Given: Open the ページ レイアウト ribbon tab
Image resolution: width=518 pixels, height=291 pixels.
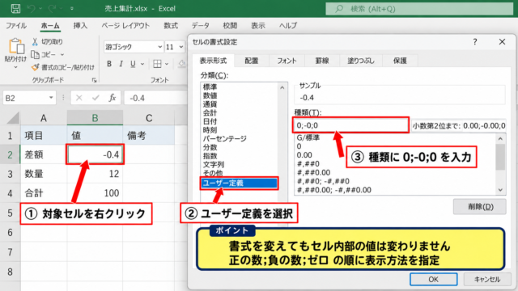Looking at the screenshot, I should [x=125, y=25].
